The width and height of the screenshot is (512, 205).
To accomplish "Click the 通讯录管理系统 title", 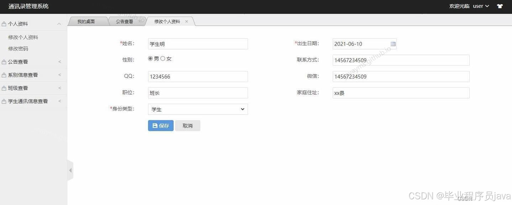I will [x=28, y=6].
